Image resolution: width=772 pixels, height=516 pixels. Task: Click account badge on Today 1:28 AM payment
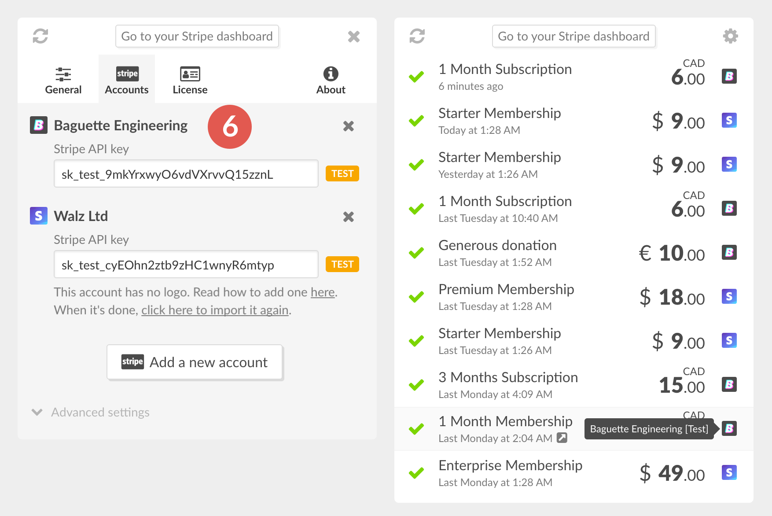click(x=729, y=120)
